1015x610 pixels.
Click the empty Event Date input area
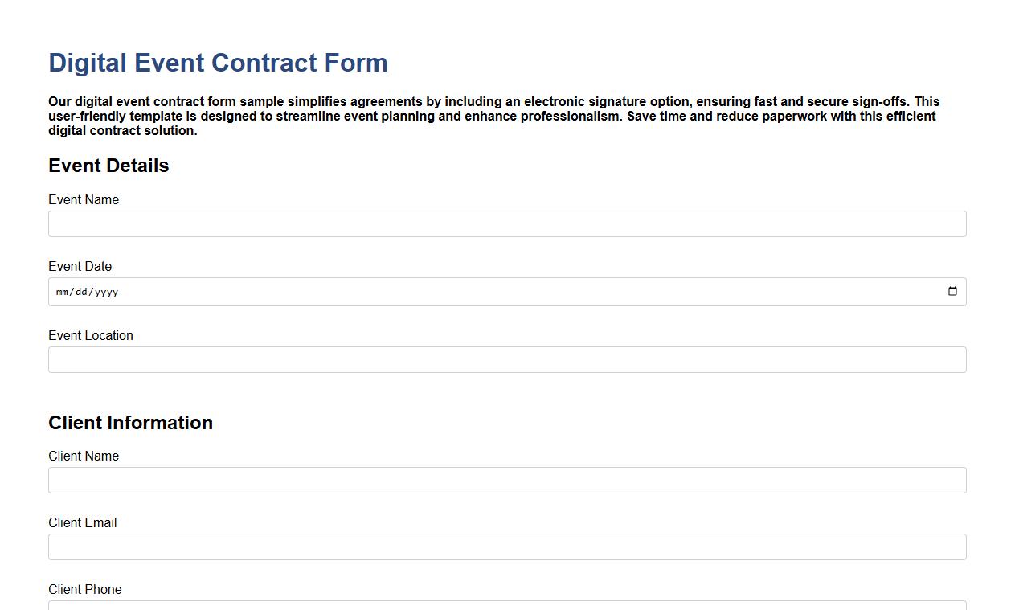pos(482,291)
